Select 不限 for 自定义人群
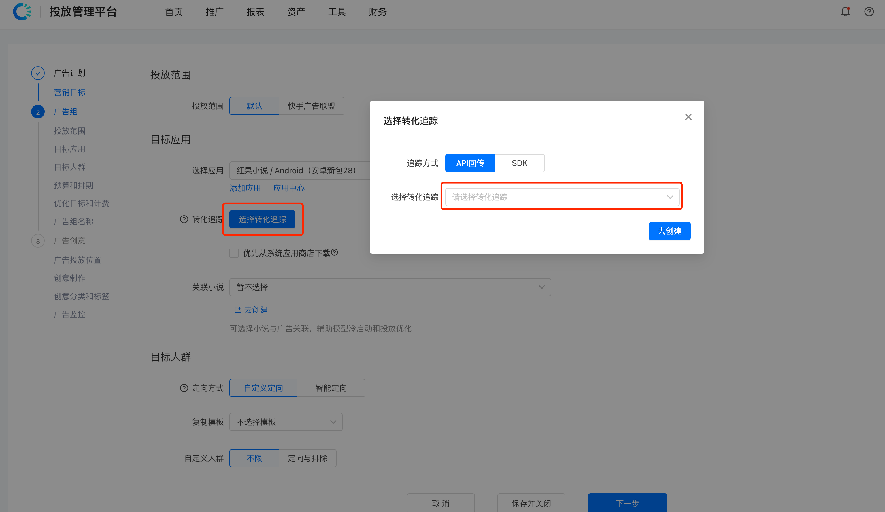 (x=254, y=458)
